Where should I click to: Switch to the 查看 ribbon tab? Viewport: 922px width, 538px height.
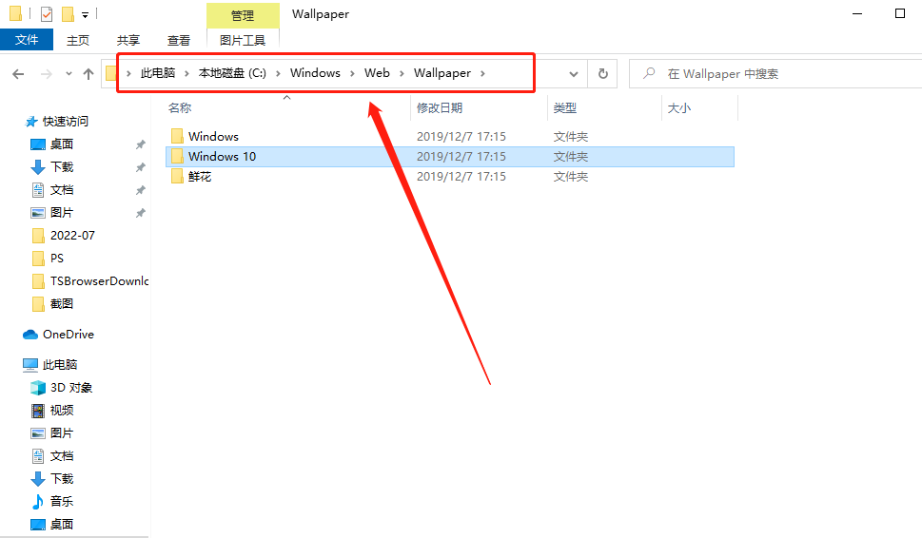point(179,40)
